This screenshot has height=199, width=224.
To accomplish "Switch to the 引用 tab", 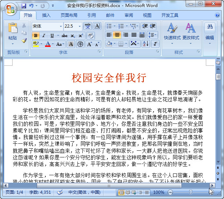I will click(92, 15).
